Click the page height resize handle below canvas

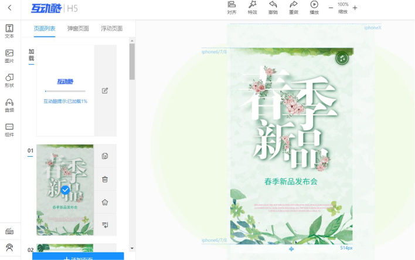291,249
